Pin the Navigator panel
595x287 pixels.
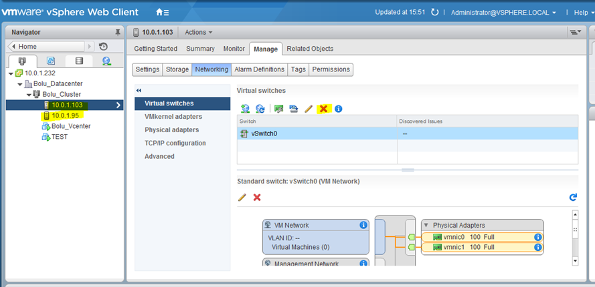pyautogui.click(x=118, y=32)
